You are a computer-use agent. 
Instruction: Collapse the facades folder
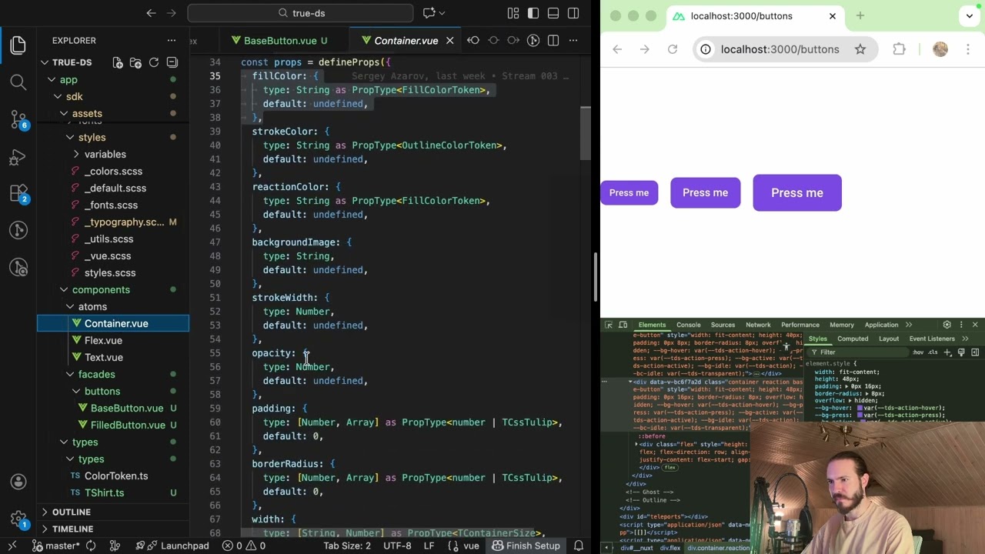(70, 375)
